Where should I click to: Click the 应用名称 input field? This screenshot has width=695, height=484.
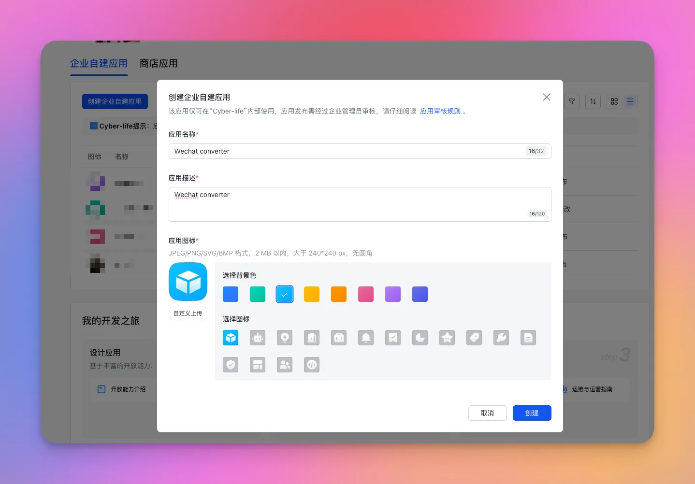pyautogui.click(x=360, y=151)
